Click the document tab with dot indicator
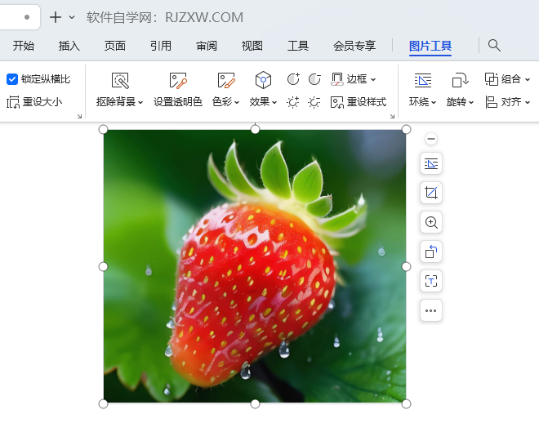 click(20, 17)
